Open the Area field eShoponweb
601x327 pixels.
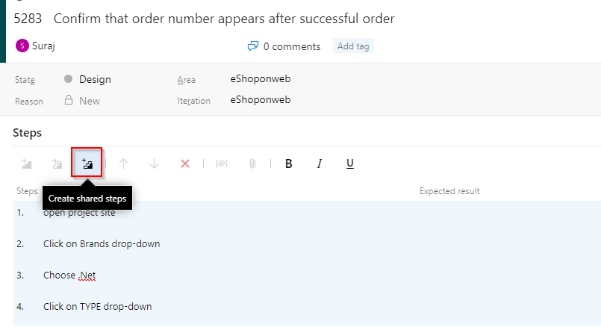pos(261,79)
